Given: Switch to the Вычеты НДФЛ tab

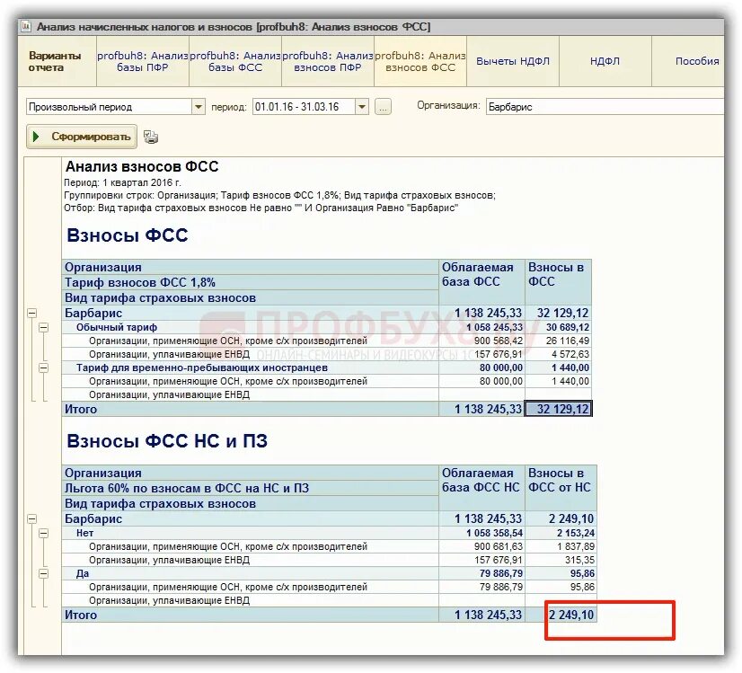Looking at the screenshot, I should pyautogui.click(x=513, y=62).
